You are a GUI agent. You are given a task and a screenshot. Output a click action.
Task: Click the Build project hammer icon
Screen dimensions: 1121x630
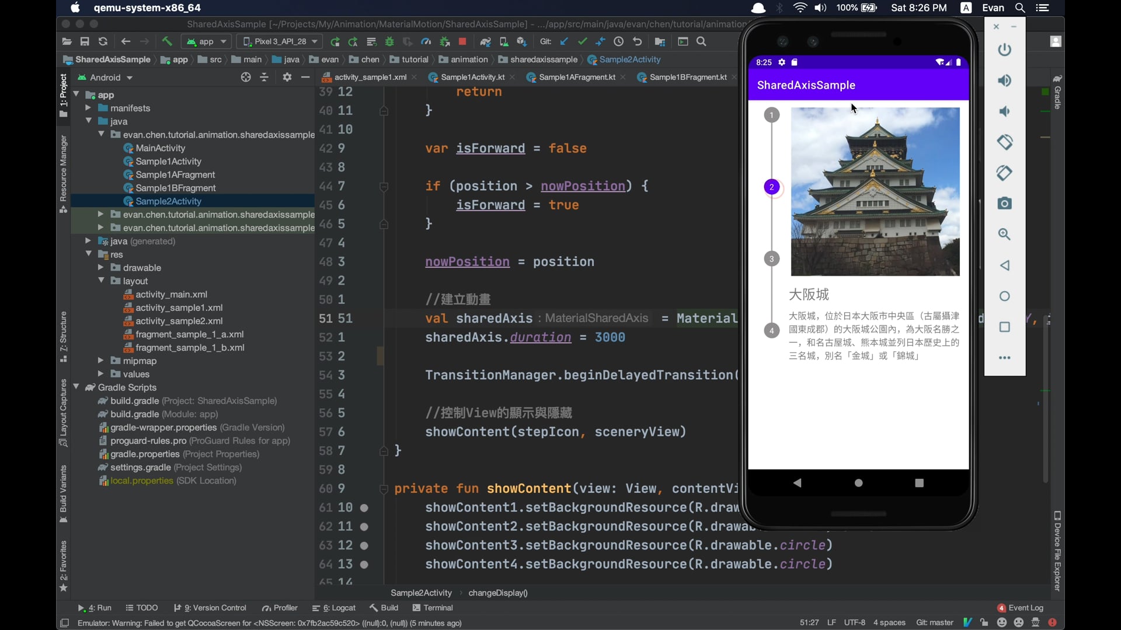click(167, 41)
